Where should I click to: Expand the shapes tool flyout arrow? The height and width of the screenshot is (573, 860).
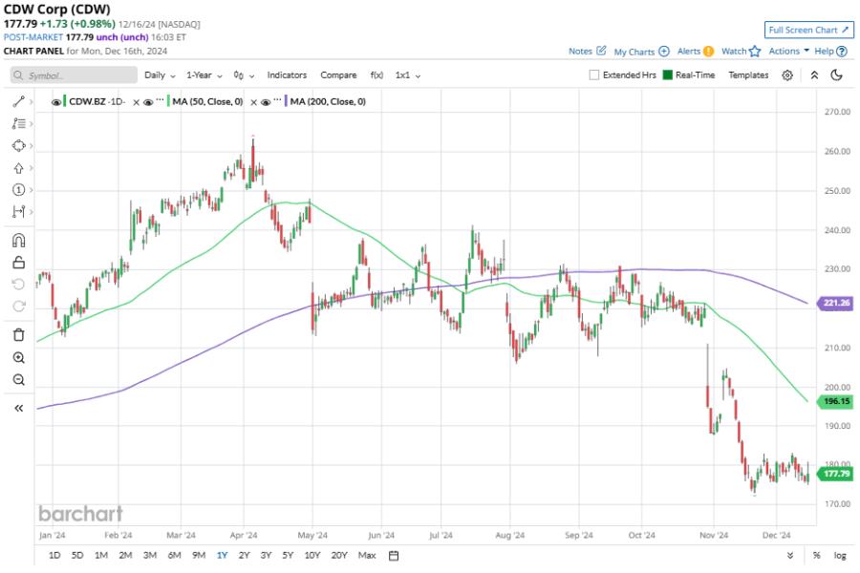tap(32, 146)
